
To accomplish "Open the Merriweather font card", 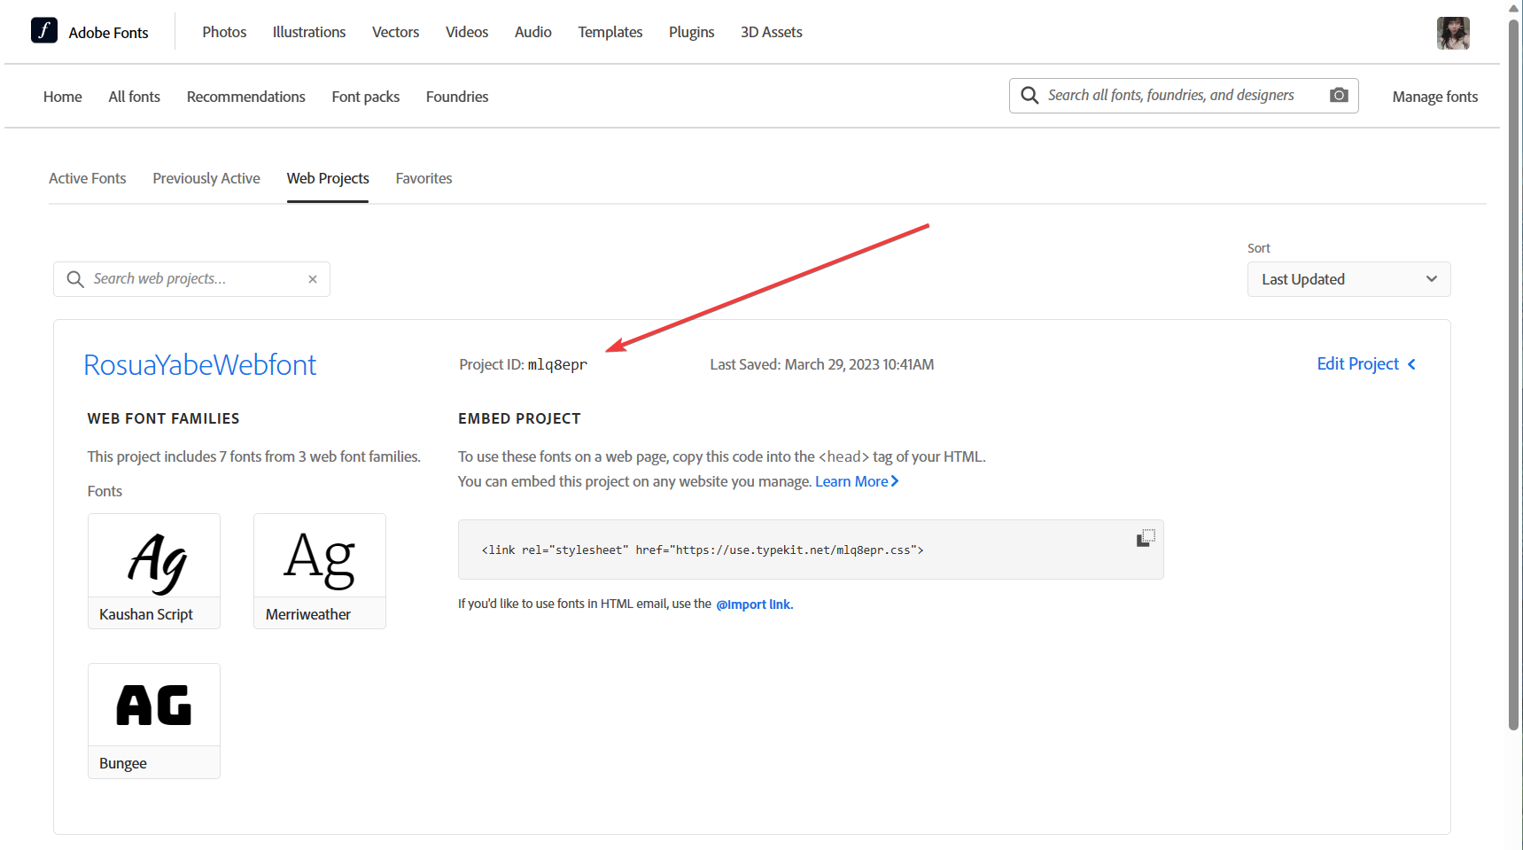I will pos(320,571).
